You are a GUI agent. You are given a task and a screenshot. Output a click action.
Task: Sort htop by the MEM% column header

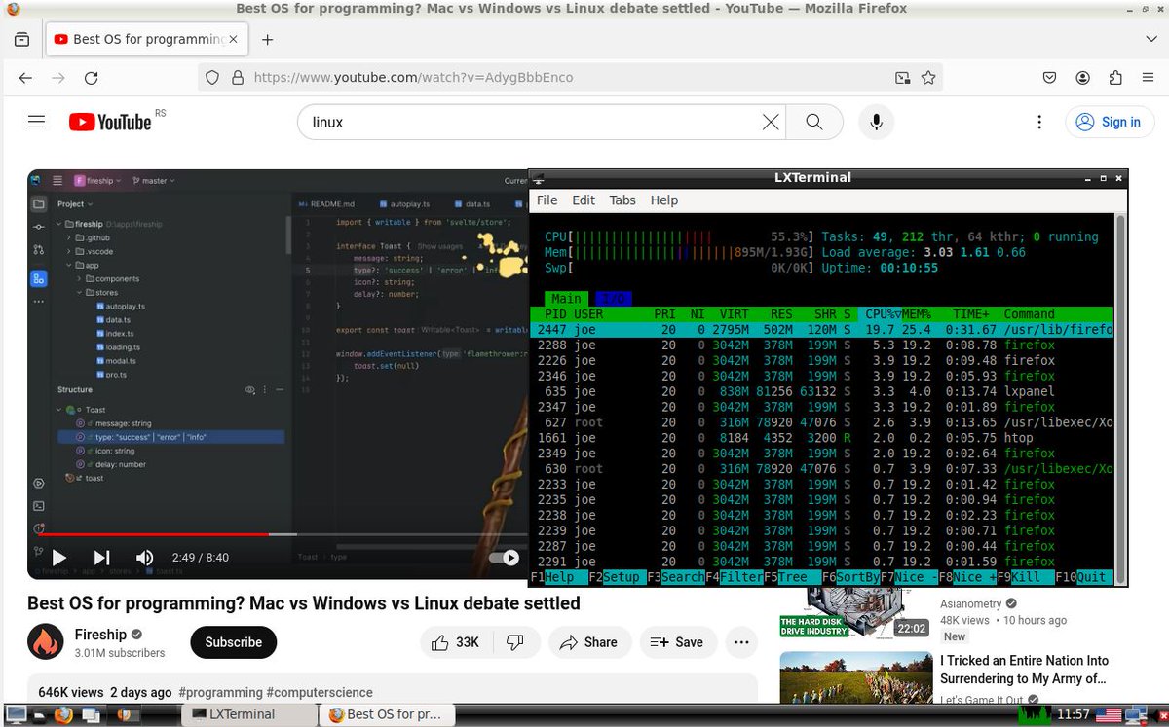(x=916, y=314)
